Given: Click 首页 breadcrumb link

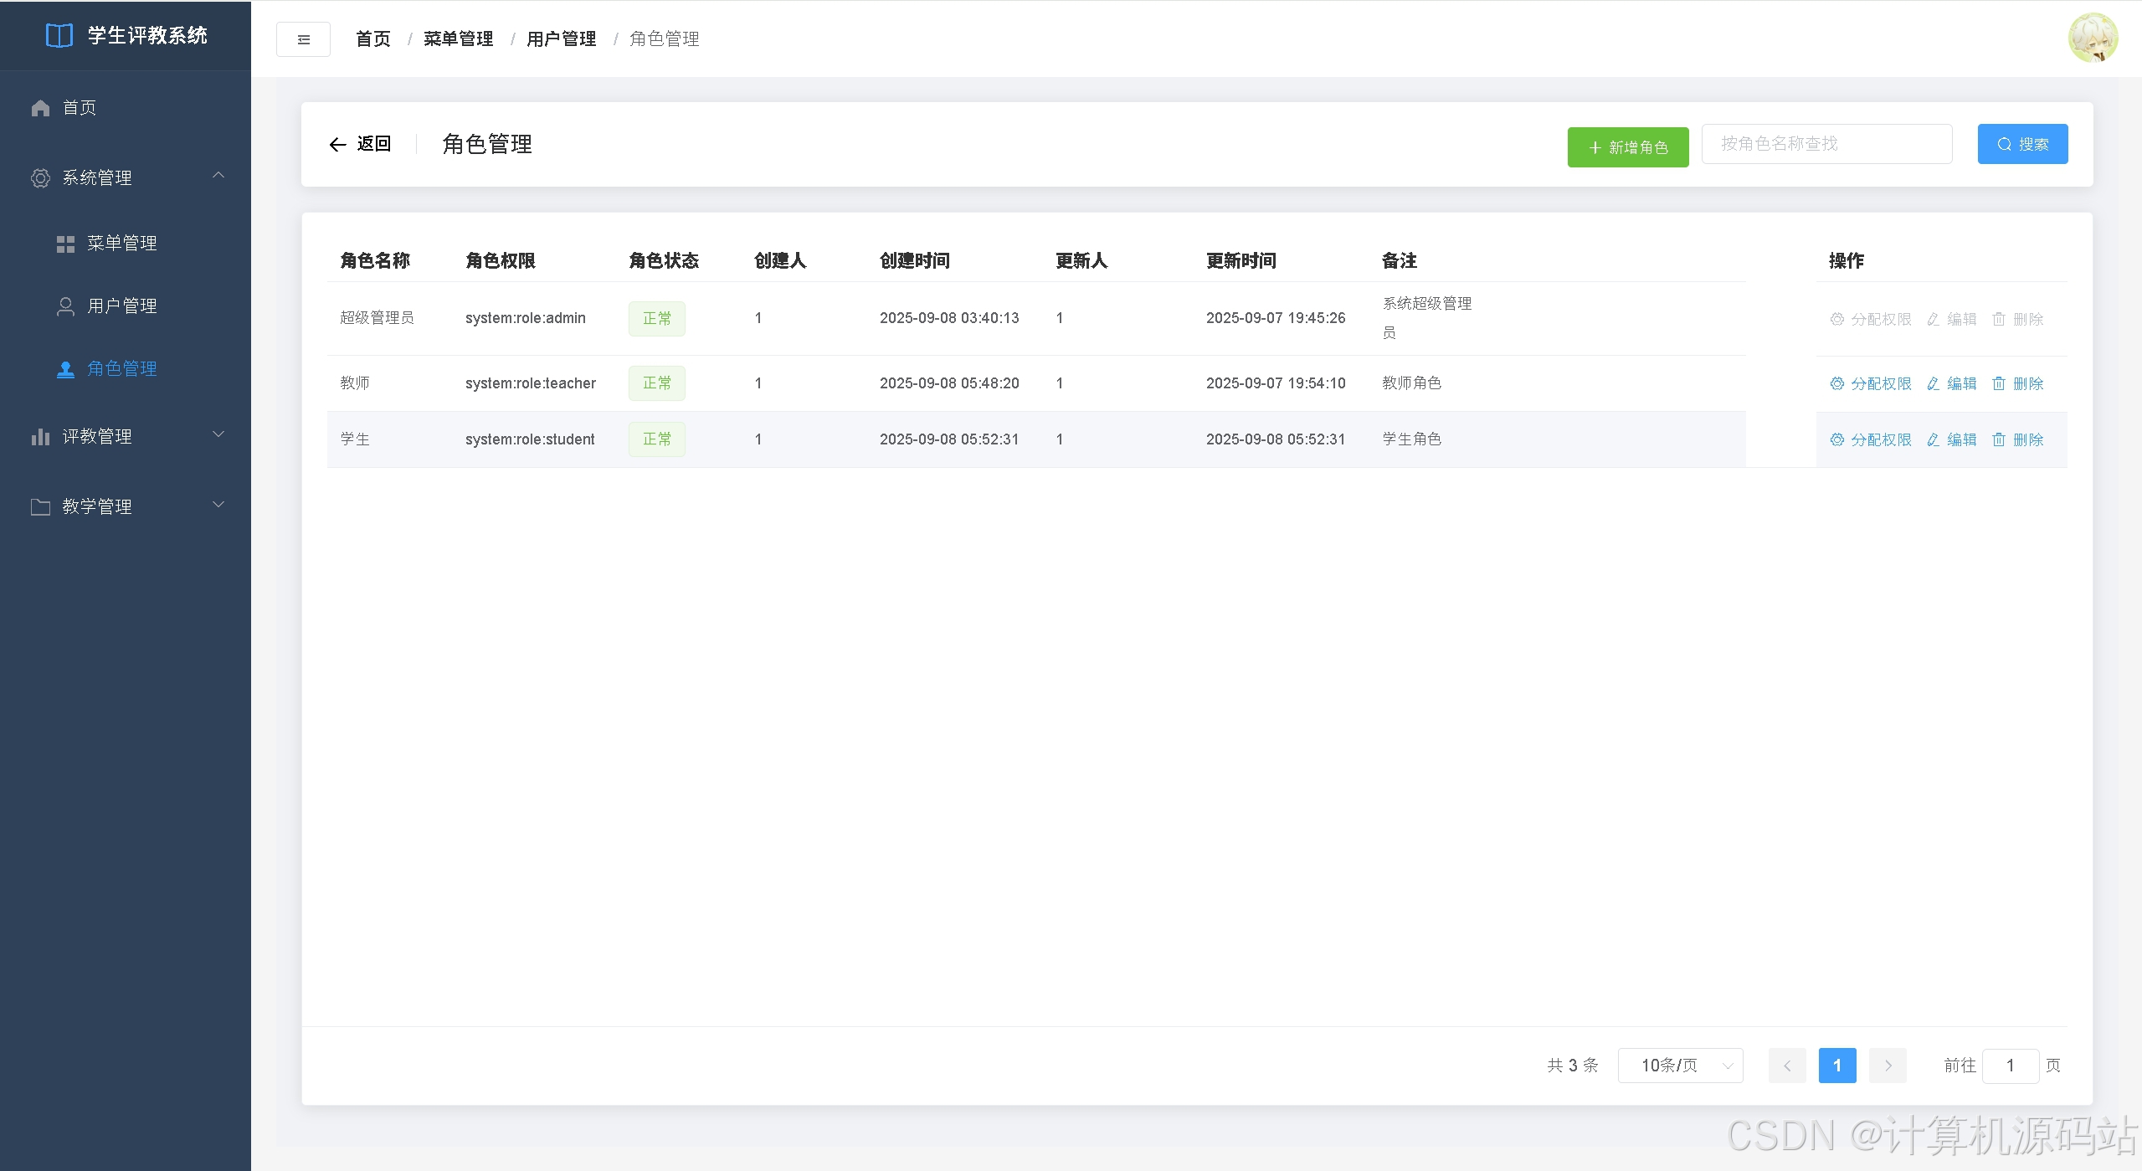Looking at the screenshot, I should [x=373, y=39].
